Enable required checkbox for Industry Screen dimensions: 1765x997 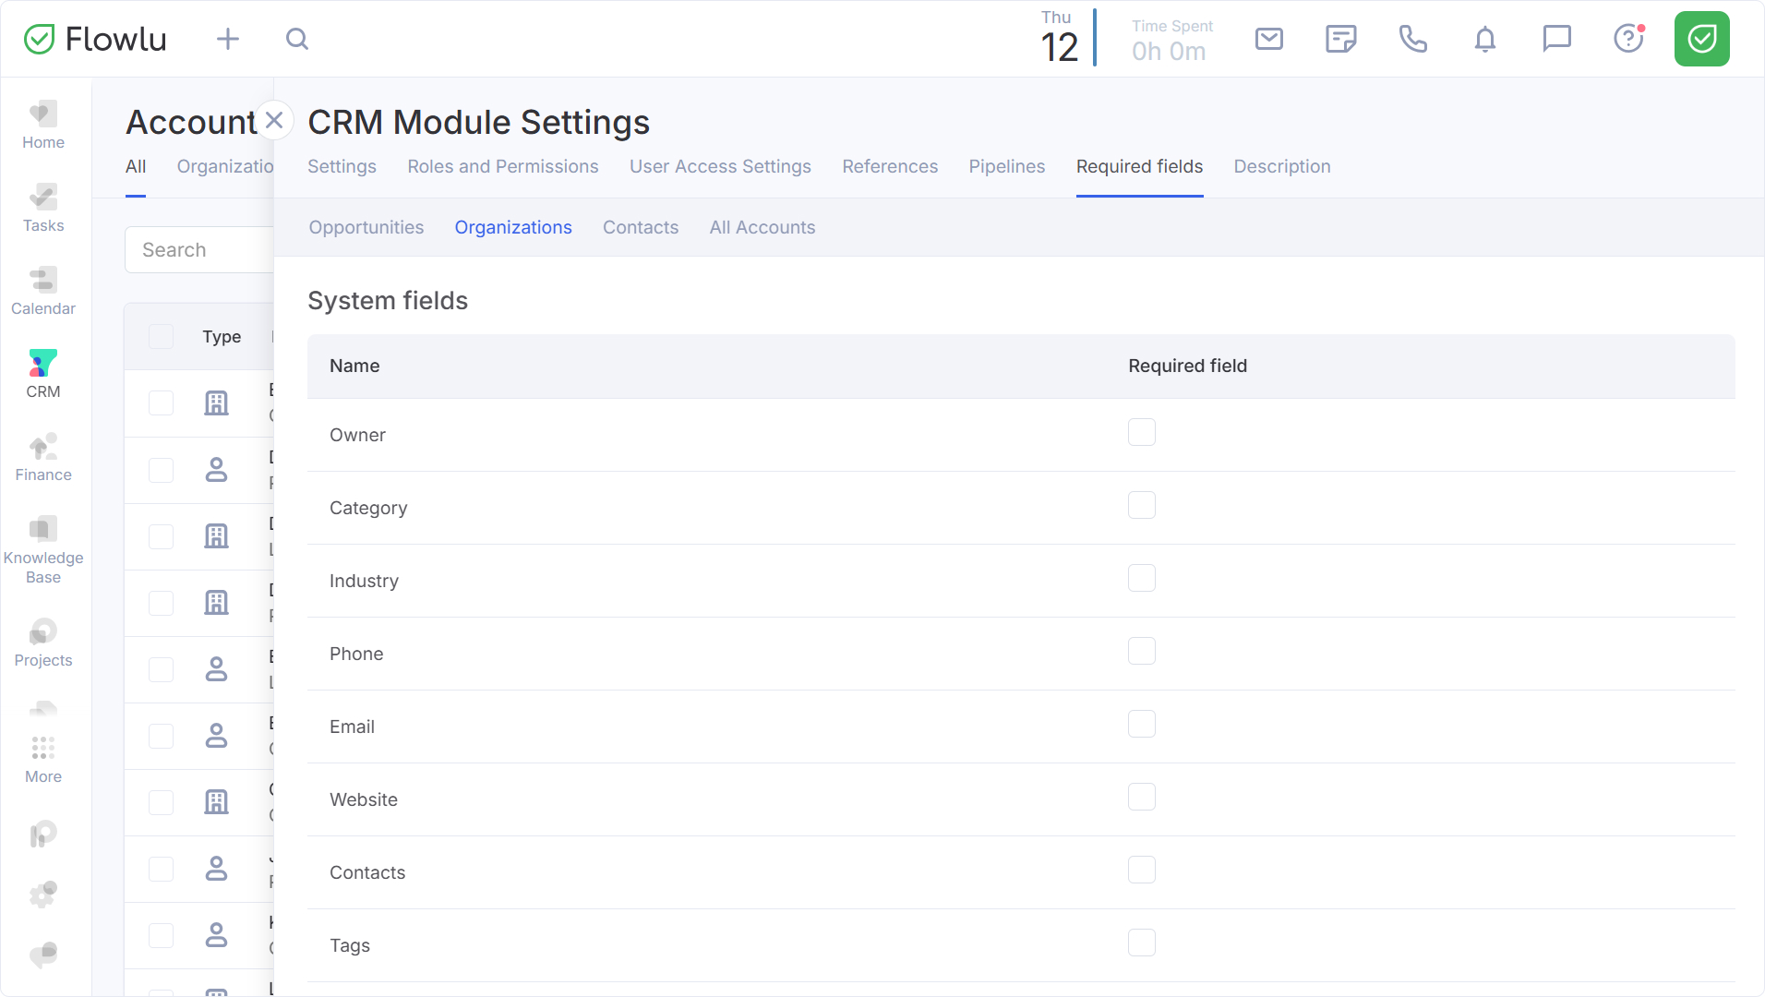(x=1142, y=578)
